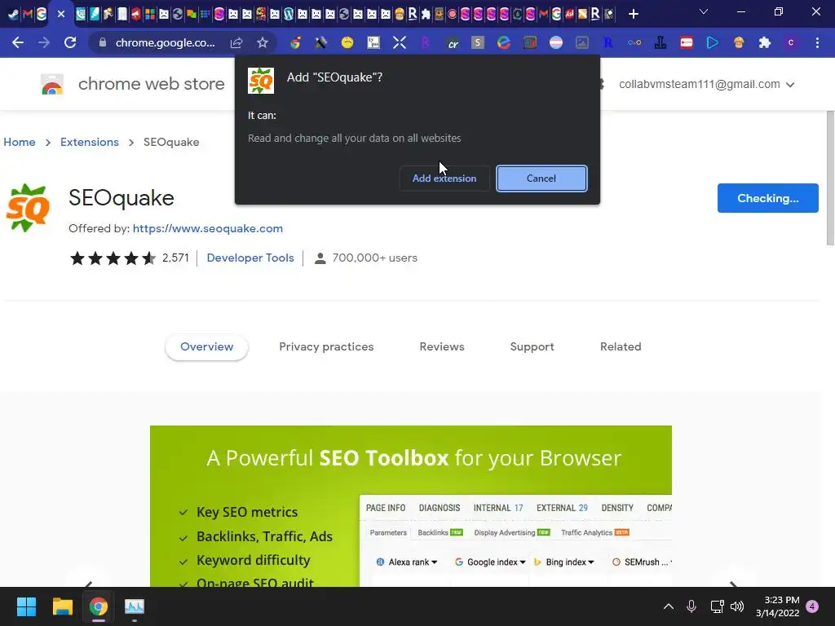Open the volume speaker tray icon
The image size is (835, 626).
pos(737,606)
